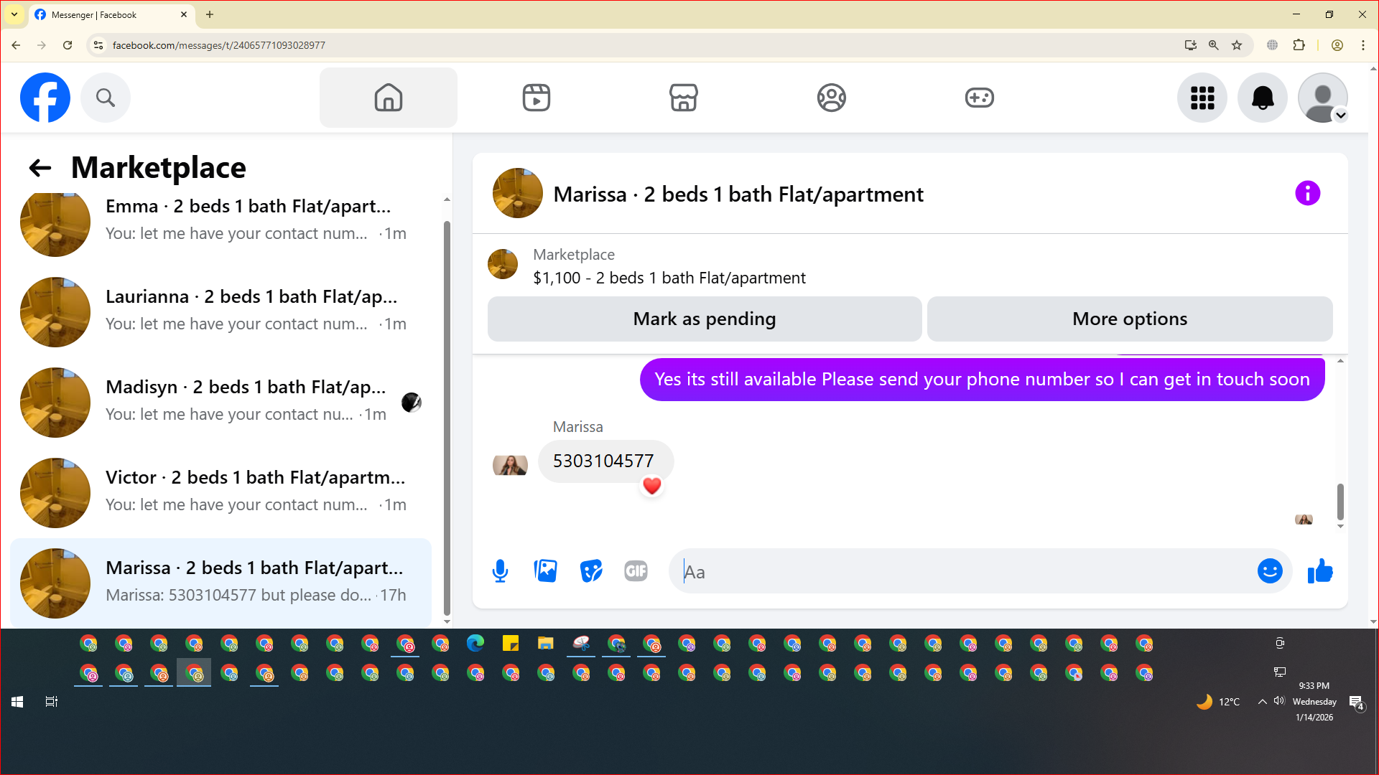Go to the Marketplace tab in the top navigation

(683, 98)
